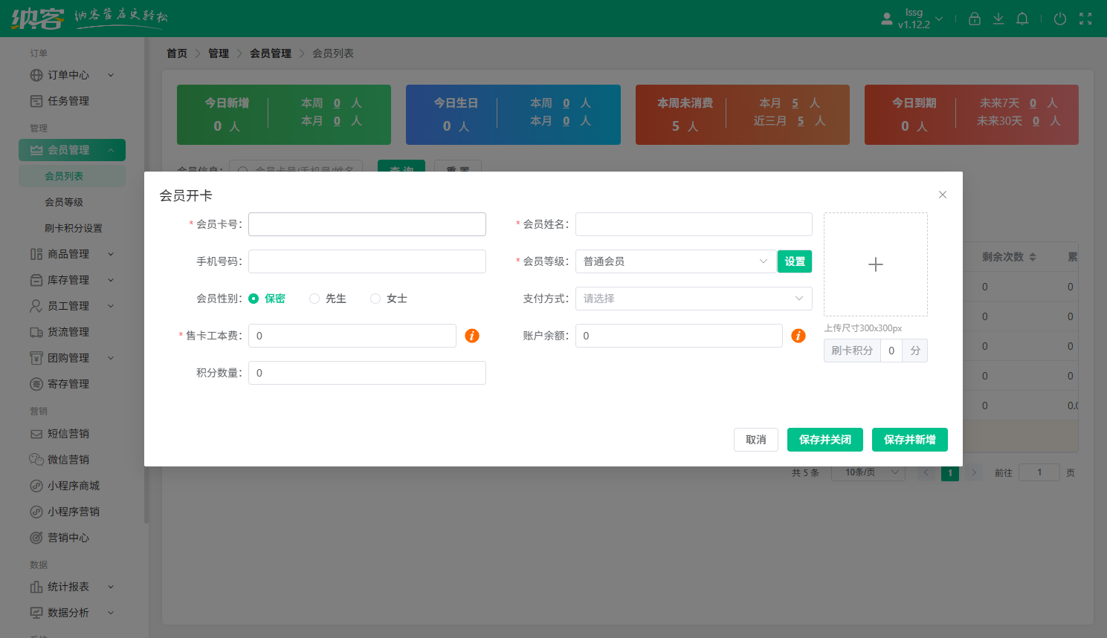The height and width of the screenshot is (638, 1107).
Task: Open 任务管理 in the sidebar
Action: point(68,101)
